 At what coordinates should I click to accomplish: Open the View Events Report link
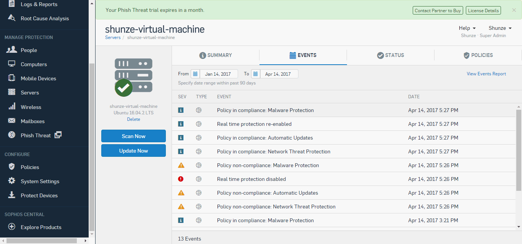pyautogui.click(x=486, y=74)
